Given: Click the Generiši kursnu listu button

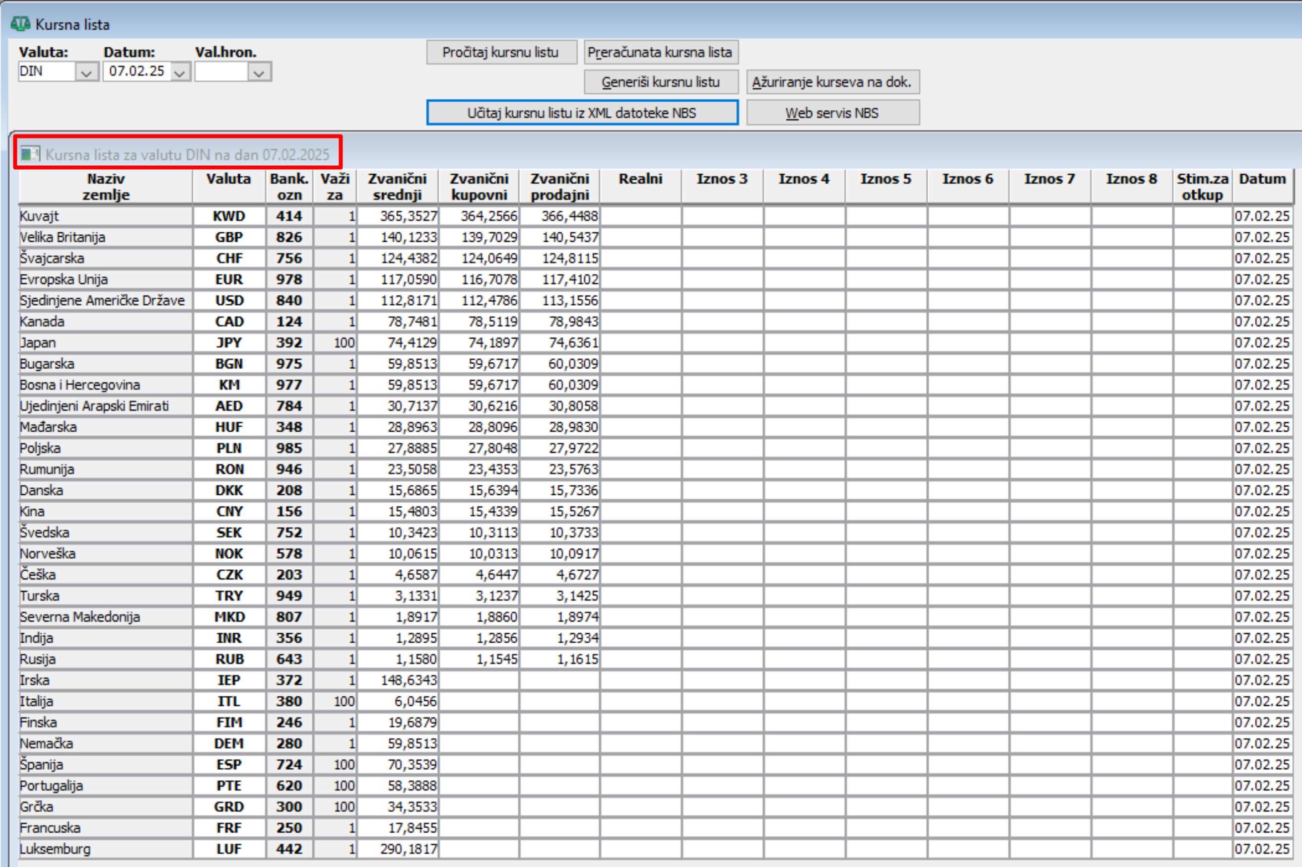Looking at the screenshot, I should 661,82.
